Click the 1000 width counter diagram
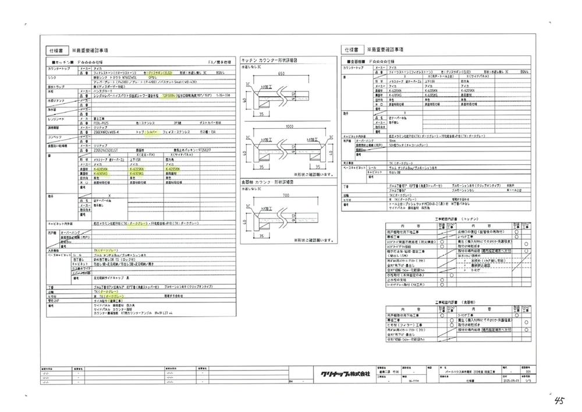 pos(281,146)
